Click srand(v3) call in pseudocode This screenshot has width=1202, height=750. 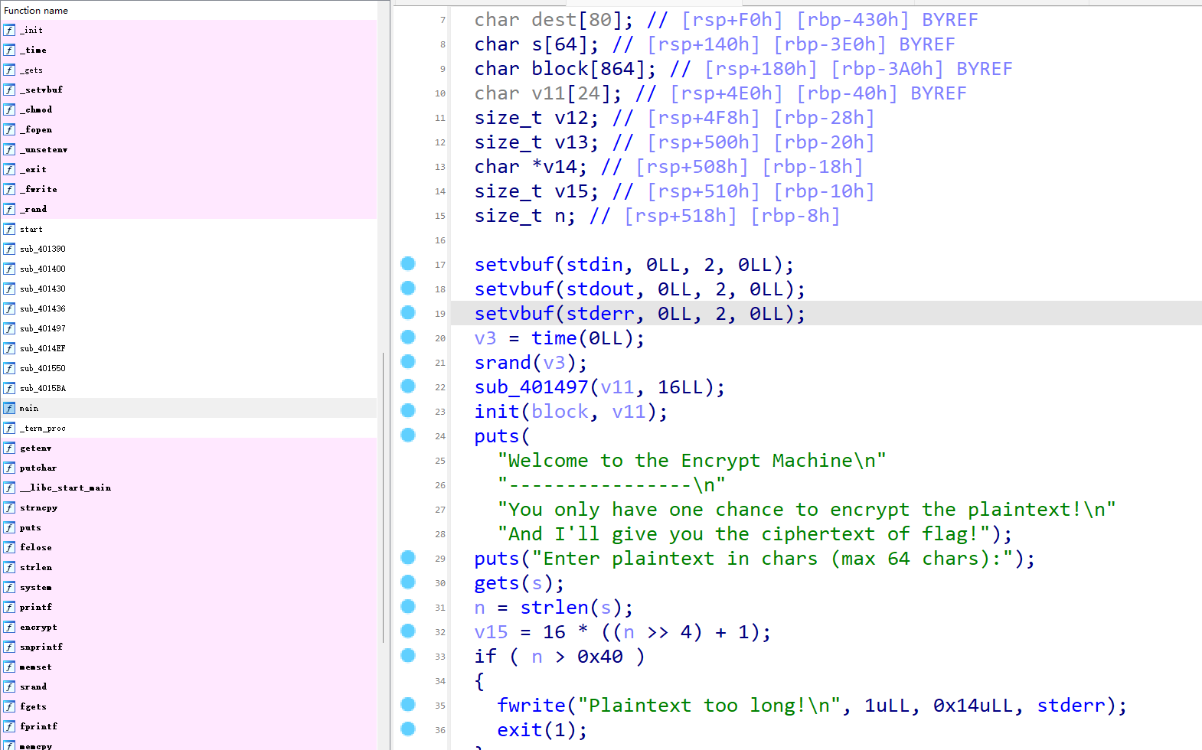tap(531, 363)
